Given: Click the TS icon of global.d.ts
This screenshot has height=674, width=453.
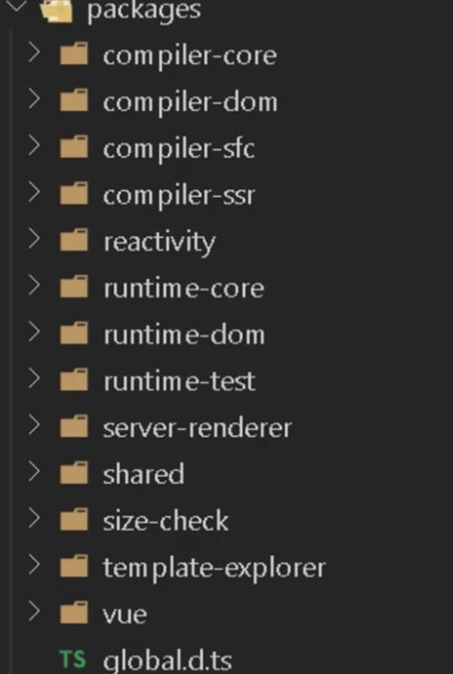Looking at the screenshot, I should (x=72, y=659).
